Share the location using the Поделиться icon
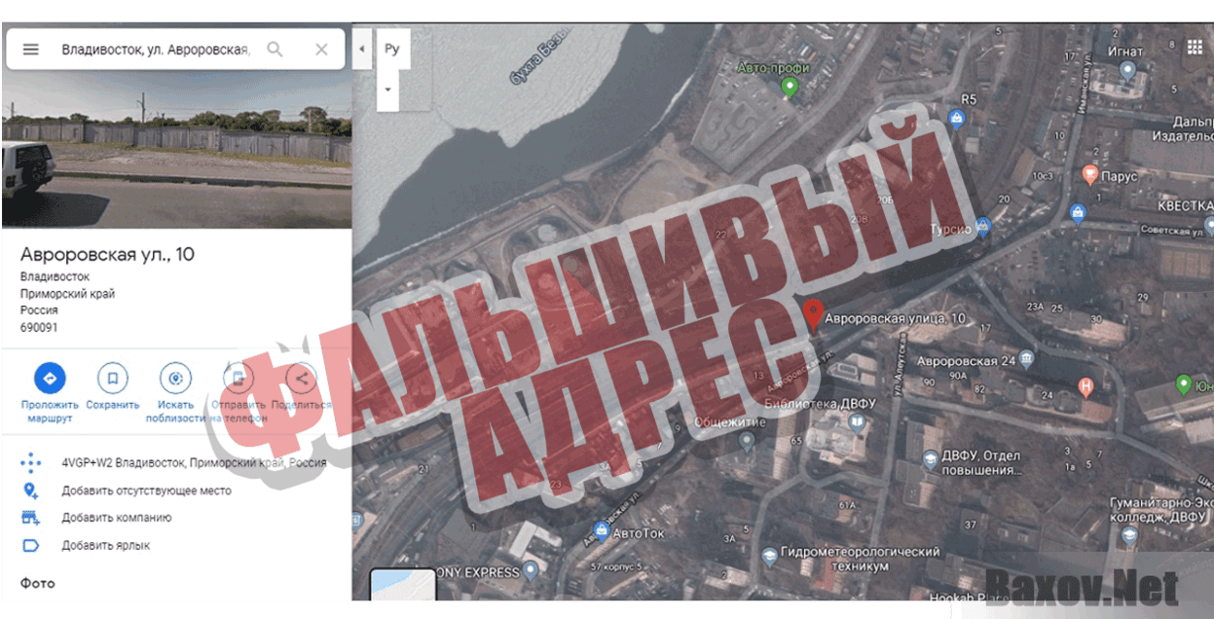 [300, 379]
